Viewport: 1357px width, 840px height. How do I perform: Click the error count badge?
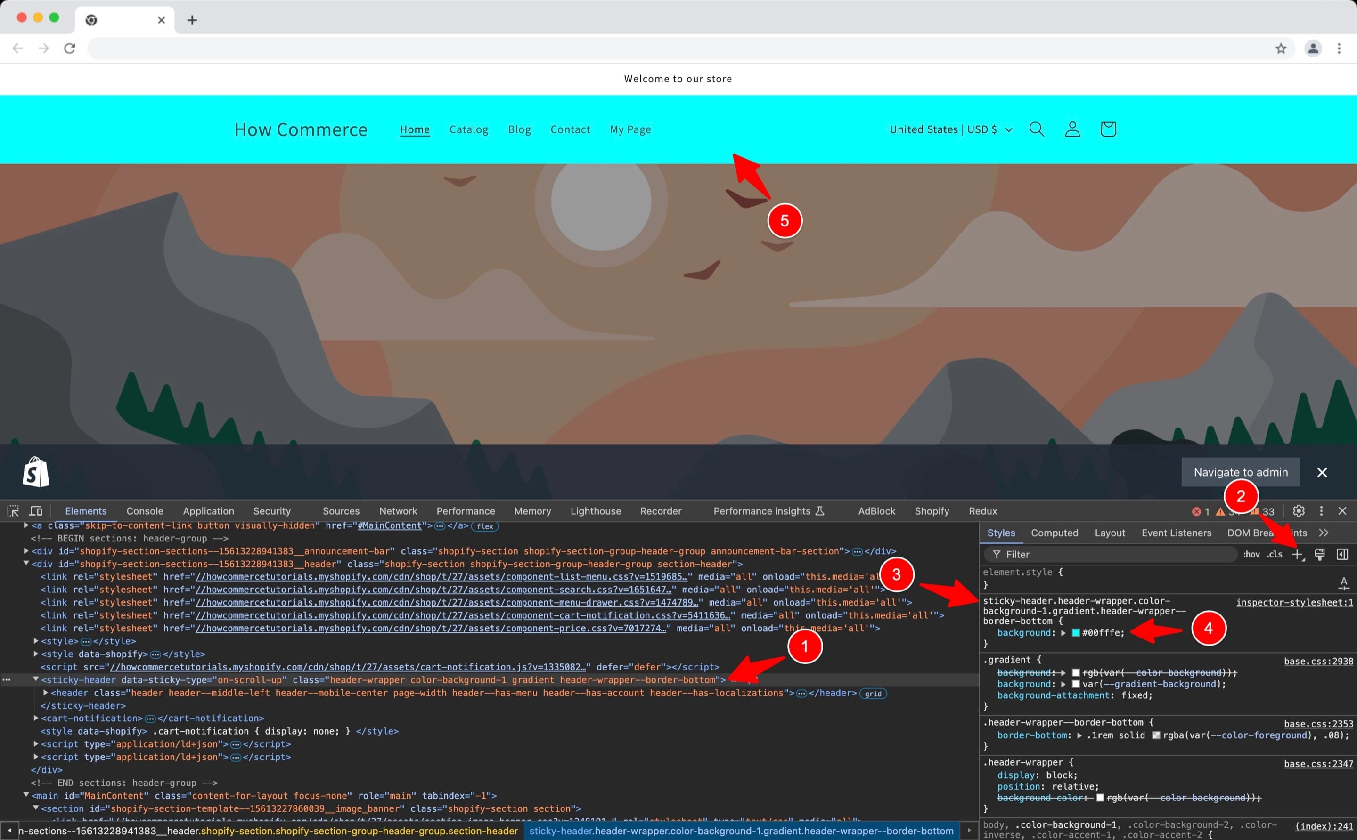[1200, 512]
